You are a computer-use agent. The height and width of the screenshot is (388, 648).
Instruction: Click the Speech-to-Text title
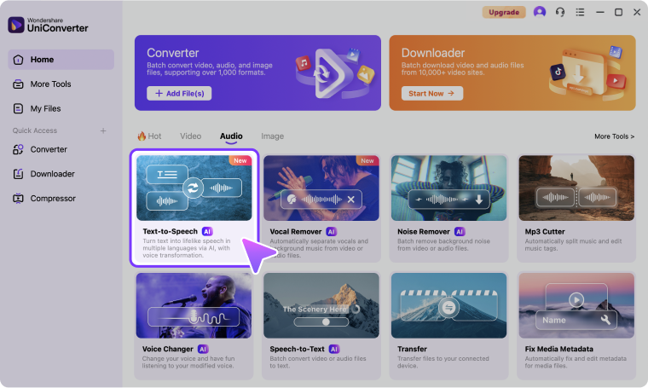click(297, 349)
